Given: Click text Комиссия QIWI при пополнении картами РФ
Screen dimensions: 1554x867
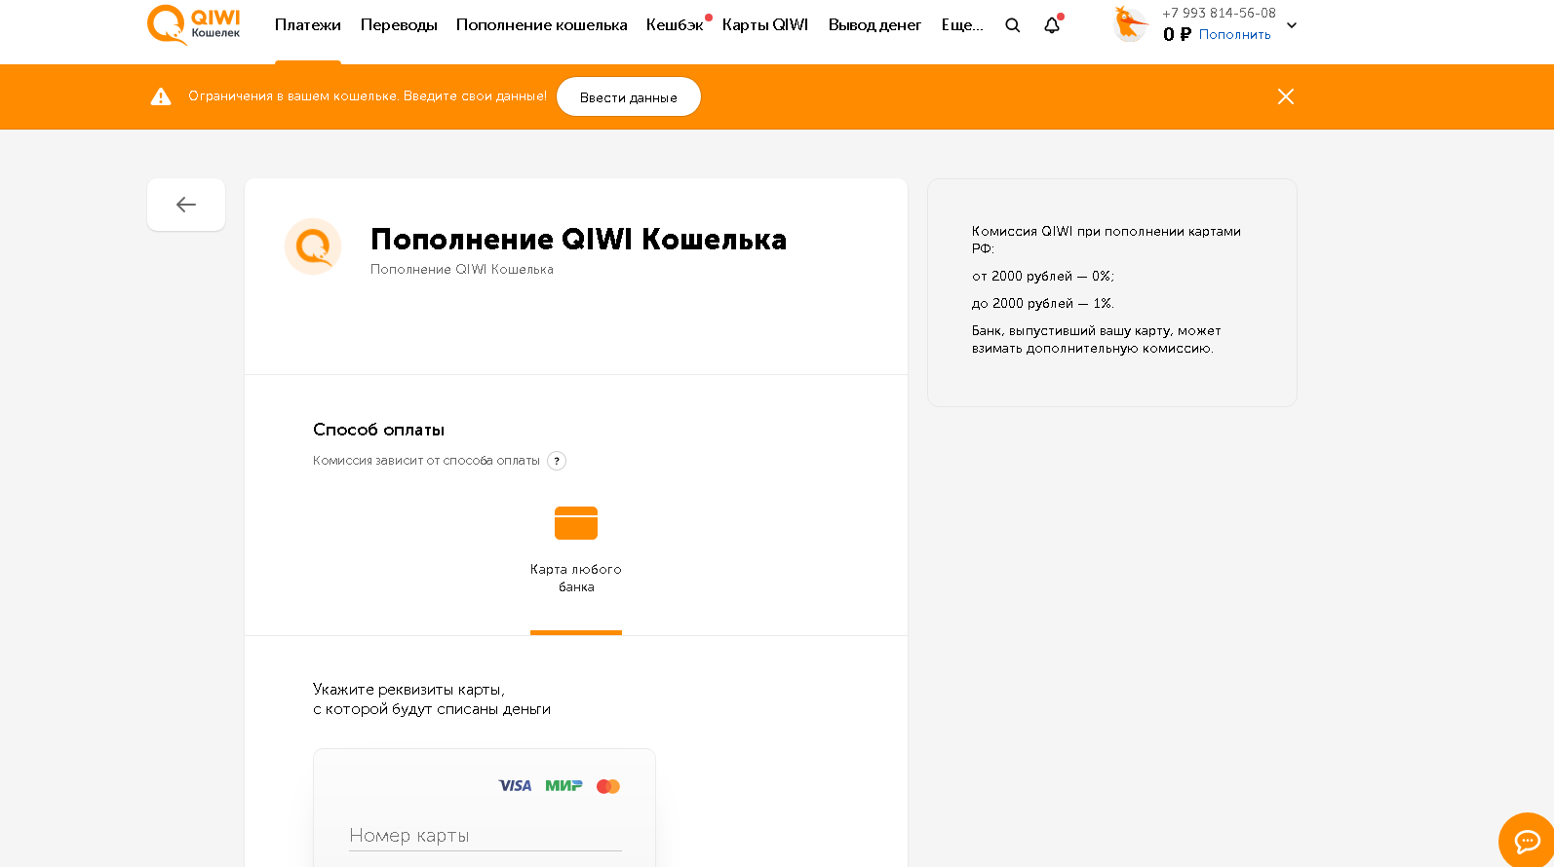Looking at the screenshot, I should click(1107, 240).
